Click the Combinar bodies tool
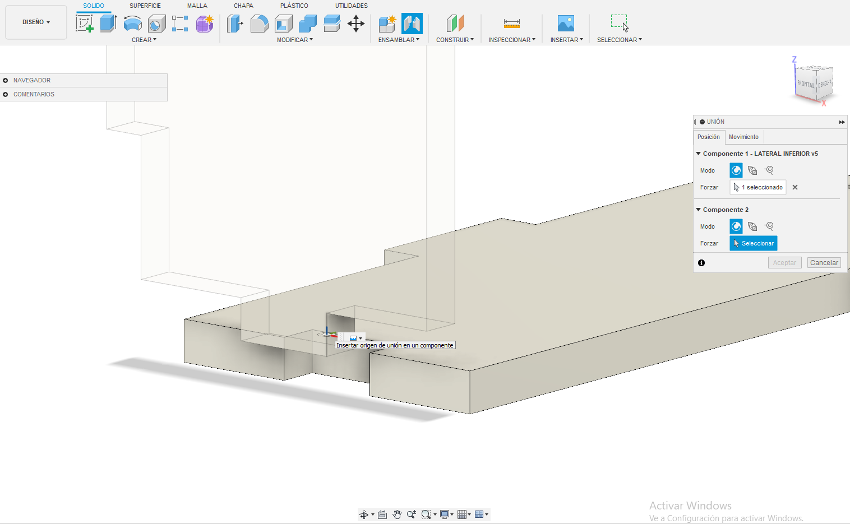 pyautogui.click(x=308, y=24)
